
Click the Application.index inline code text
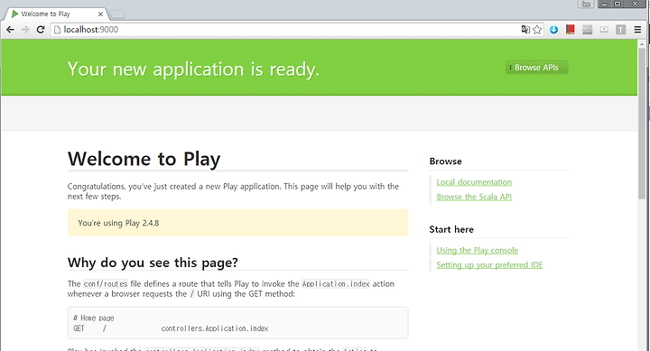tap(336, 284)
